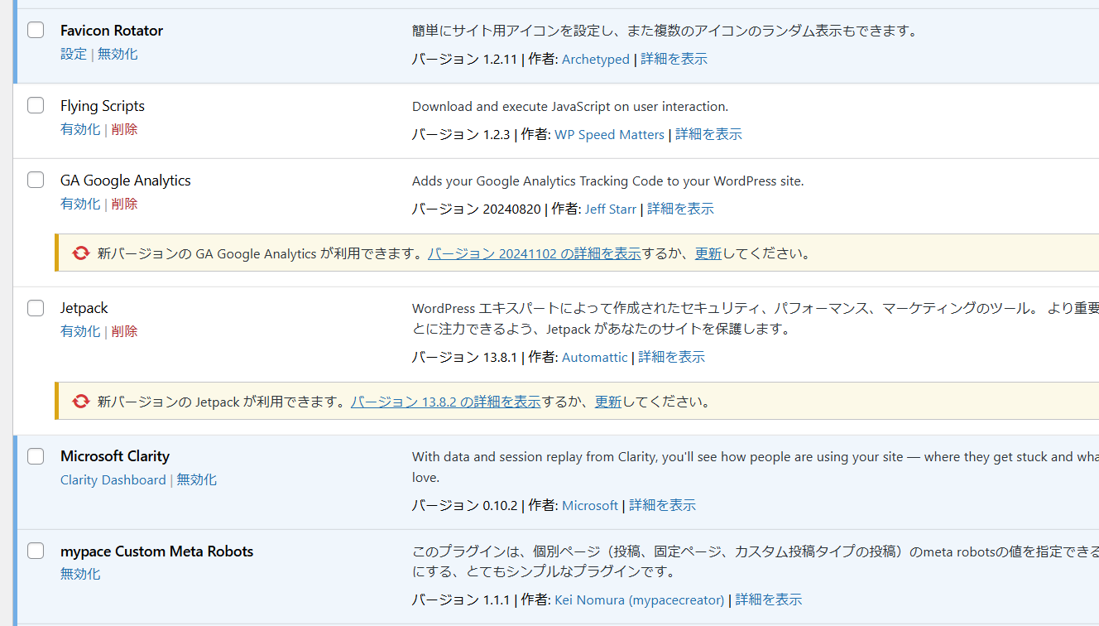Check the mypace Custom Meta Robots checkbox
Viewport: 1099px width, 626px height.
[36, 551]
